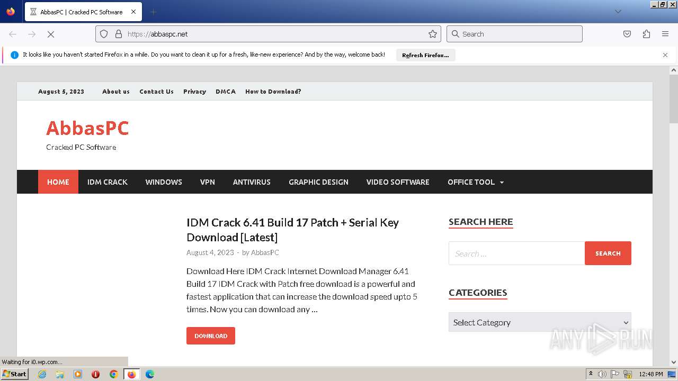Click Refresh Firefox button
The image size is (678, 381).
point(425,55)
